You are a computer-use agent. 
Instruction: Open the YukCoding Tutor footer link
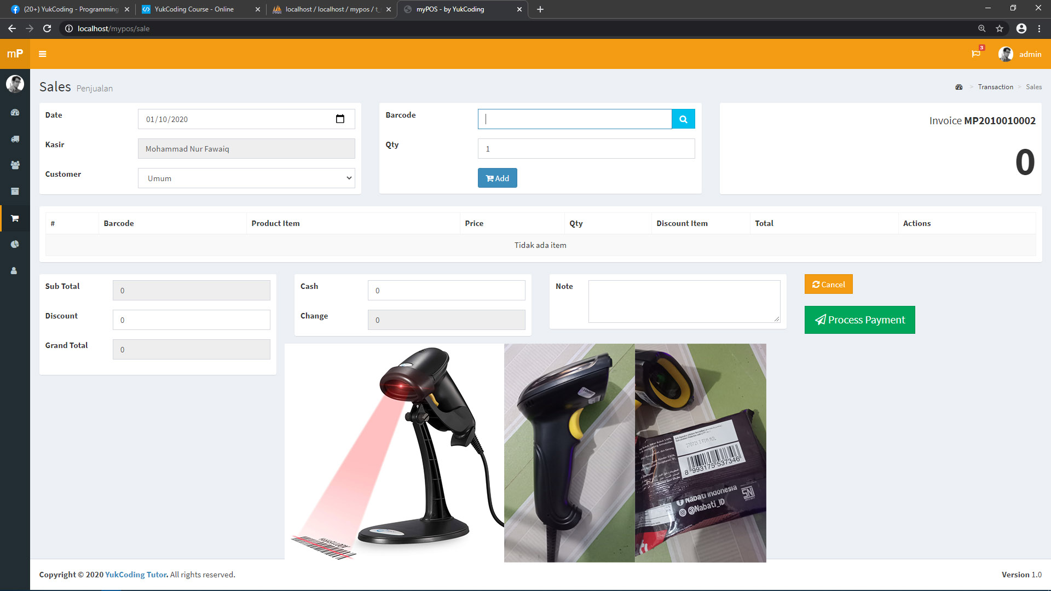(x=136, y=575)
